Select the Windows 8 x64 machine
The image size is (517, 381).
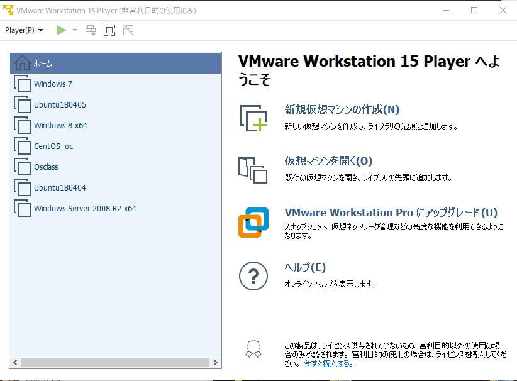pyautogui.click(x=115, y=125)
